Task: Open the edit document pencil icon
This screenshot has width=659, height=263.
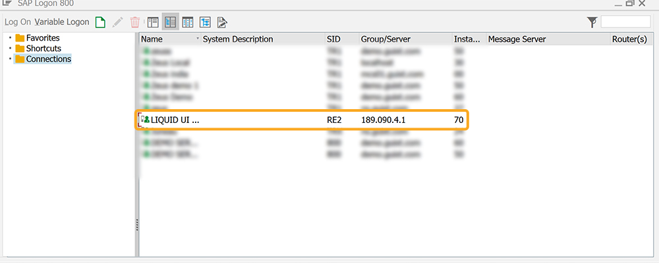Action: (222, 22)
